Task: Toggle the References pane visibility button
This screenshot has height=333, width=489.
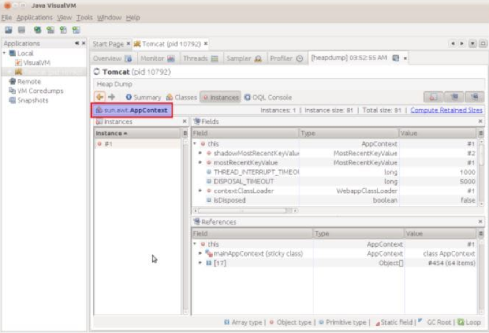Action: coord(475,97)
